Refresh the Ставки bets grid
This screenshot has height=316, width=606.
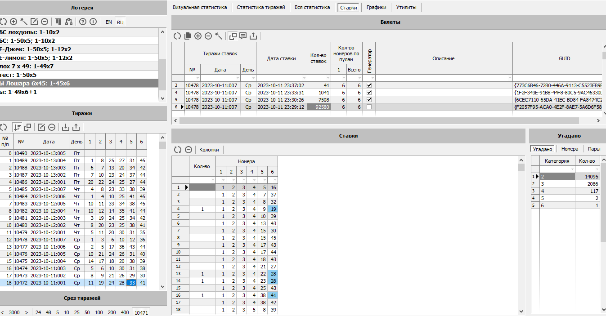pyautogui.click(x=177, y=150)
